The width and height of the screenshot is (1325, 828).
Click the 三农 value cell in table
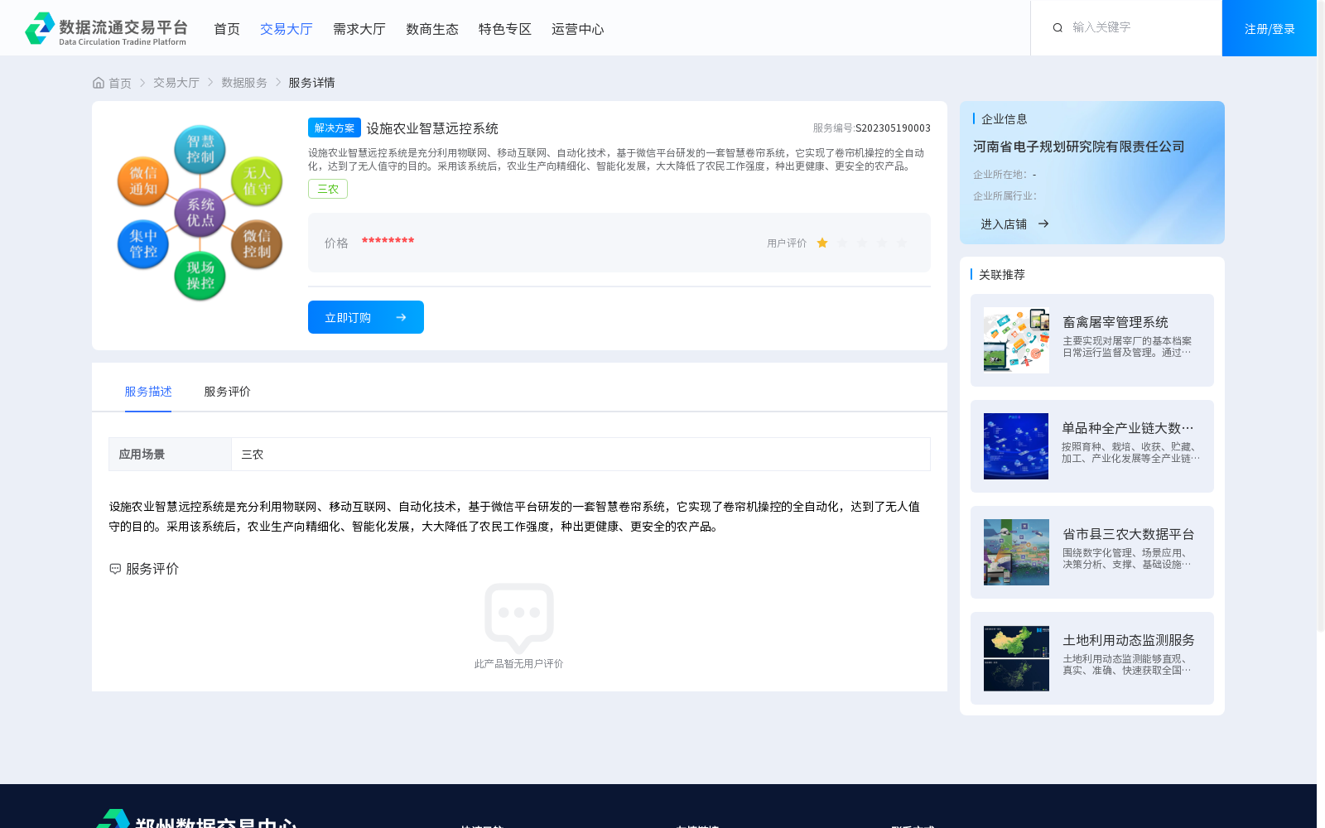(581, 454)
